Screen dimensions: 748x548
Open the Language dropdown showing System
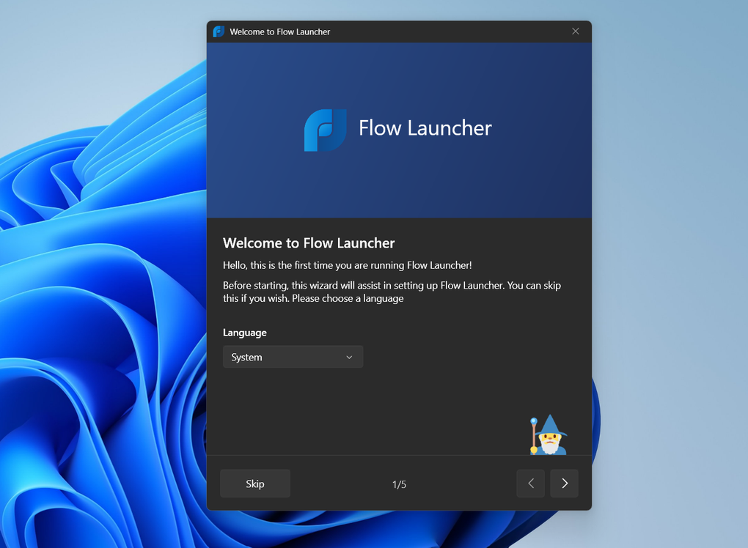(x=293, y=357)
